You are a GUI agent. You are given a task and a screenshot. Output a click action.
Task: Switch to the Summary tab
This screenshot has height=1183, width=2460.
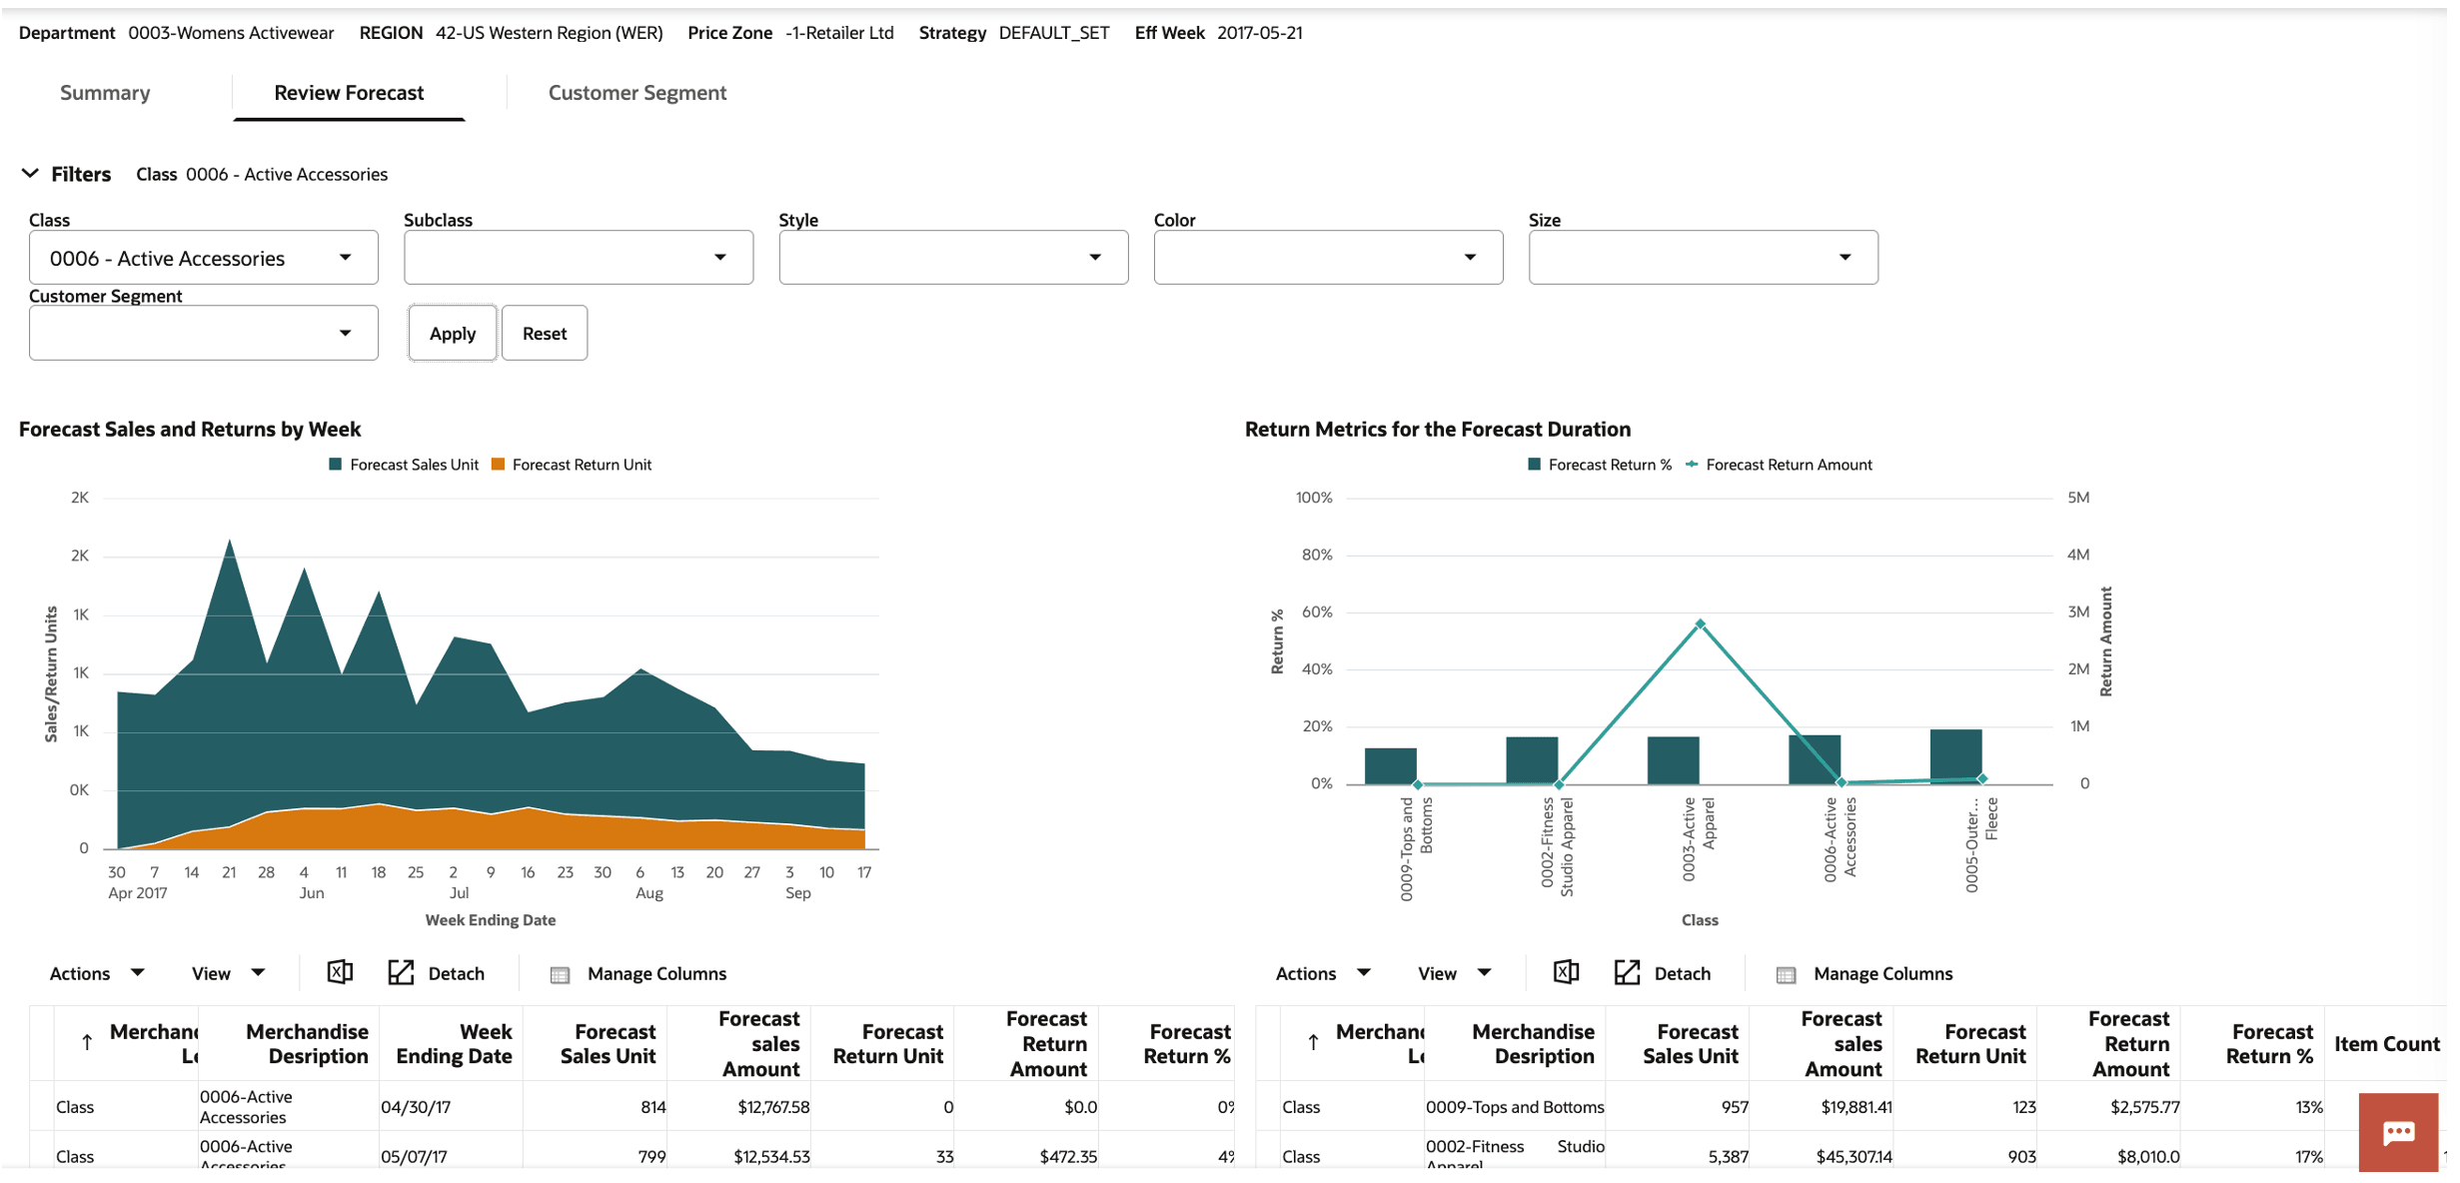click(x=105, y=93)
